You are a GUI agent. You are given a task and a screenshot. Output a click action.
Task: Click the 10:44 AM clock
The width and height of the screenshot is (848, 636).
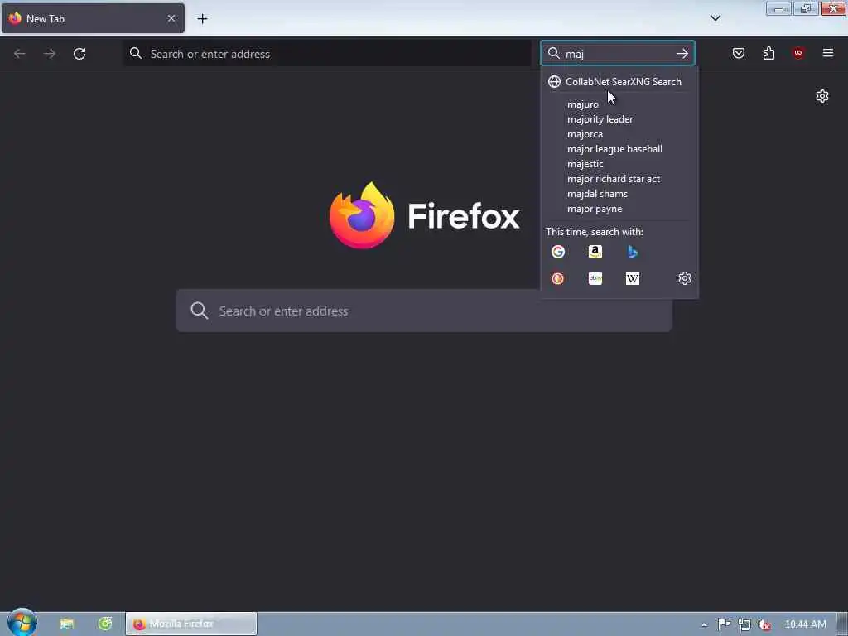(805, 624)
